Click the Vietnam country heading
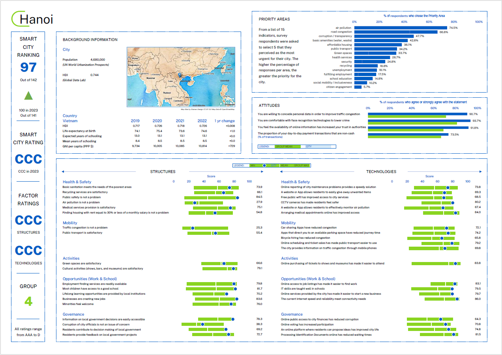 point(70,121)
